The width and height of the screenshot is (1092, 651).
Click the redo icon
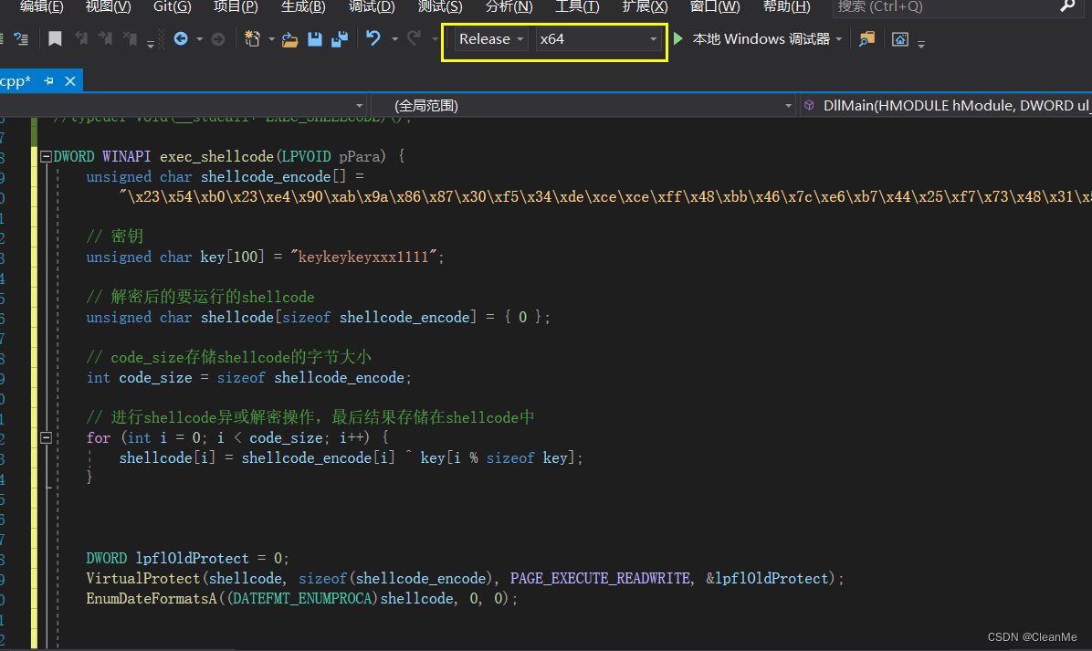point(415,38)
